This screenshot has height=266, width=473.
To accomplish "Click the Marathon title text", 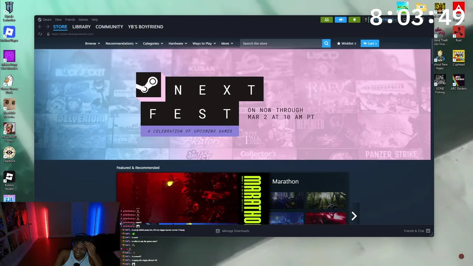I will click(285, 181).
